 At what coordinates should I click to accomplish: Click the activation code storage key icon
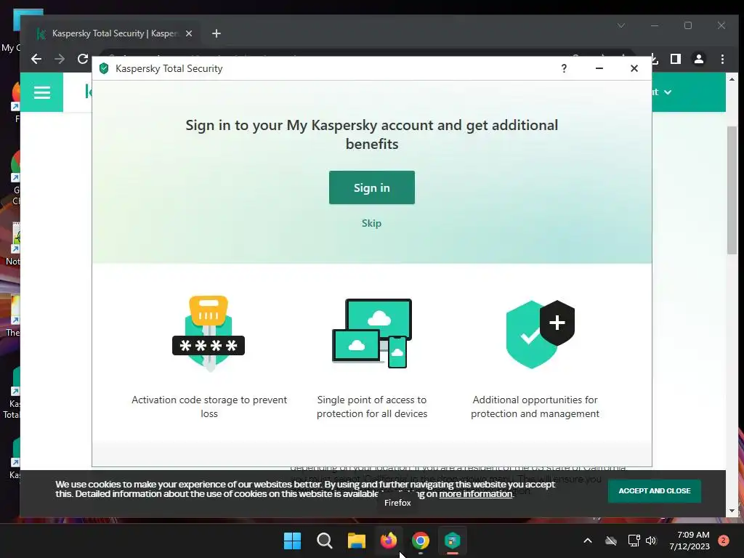pyautogui.click(x=209, y=333)
